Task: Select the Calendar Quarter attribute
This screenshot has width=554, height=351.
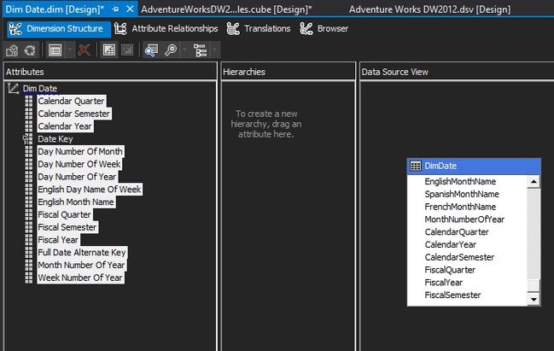Action: pyautogui.click(x=71, y=101)
